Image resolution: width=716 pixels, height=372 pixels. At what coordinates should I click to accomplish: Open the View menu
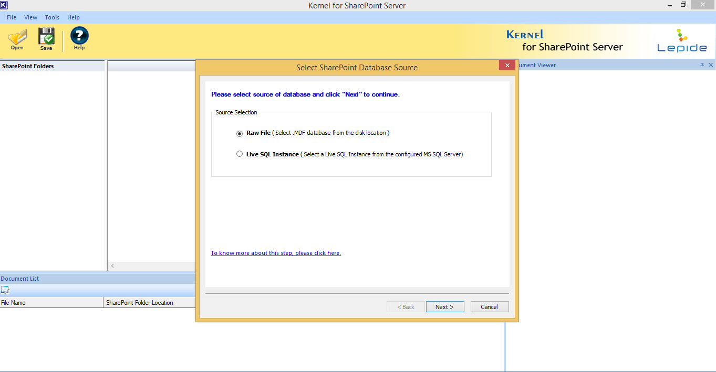[x=30, y=17]
